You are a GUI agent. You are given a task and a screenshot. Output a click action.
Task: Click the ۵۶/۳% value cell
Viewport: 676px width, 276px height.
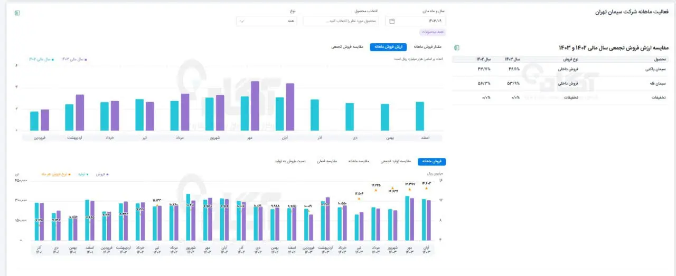coord(484,83)
